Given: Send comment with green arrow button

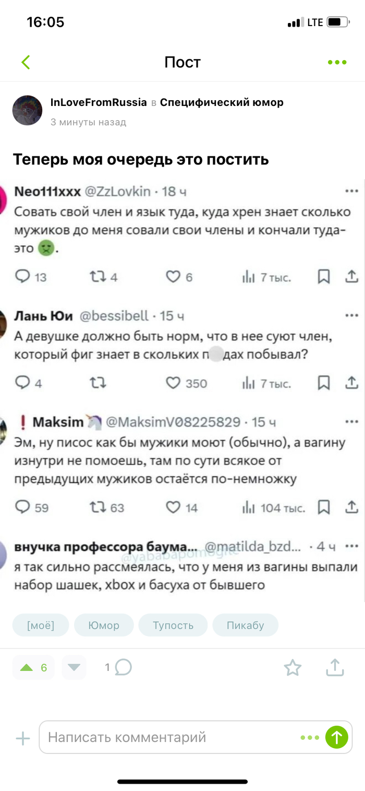Looking at the screenshot, I should (x=336, y=738).
